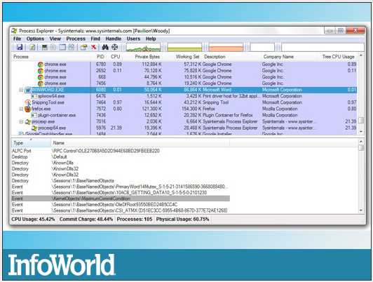The height and width of the screenshot is (282, 373).
Task: Click the icon next to splwow64.exe
Action: pyautogui.click(x=34, y=96)
